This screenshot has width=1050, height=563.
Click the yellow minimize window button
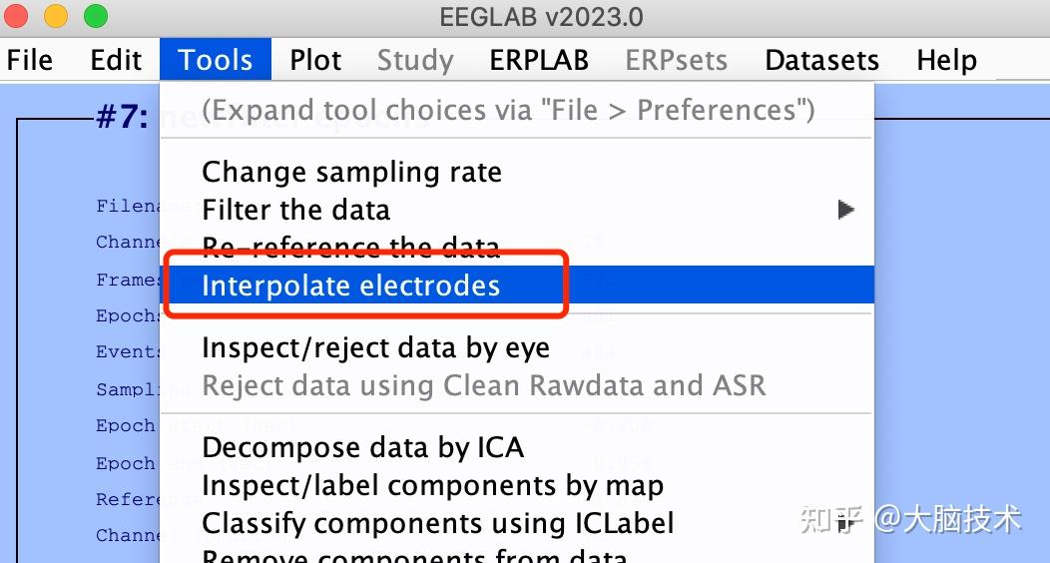click(x=56, y=16)
